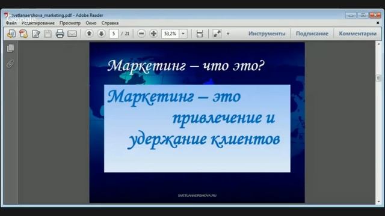Show attachments paperclip panel icon

pyautogui.click(x=10, y=64)
